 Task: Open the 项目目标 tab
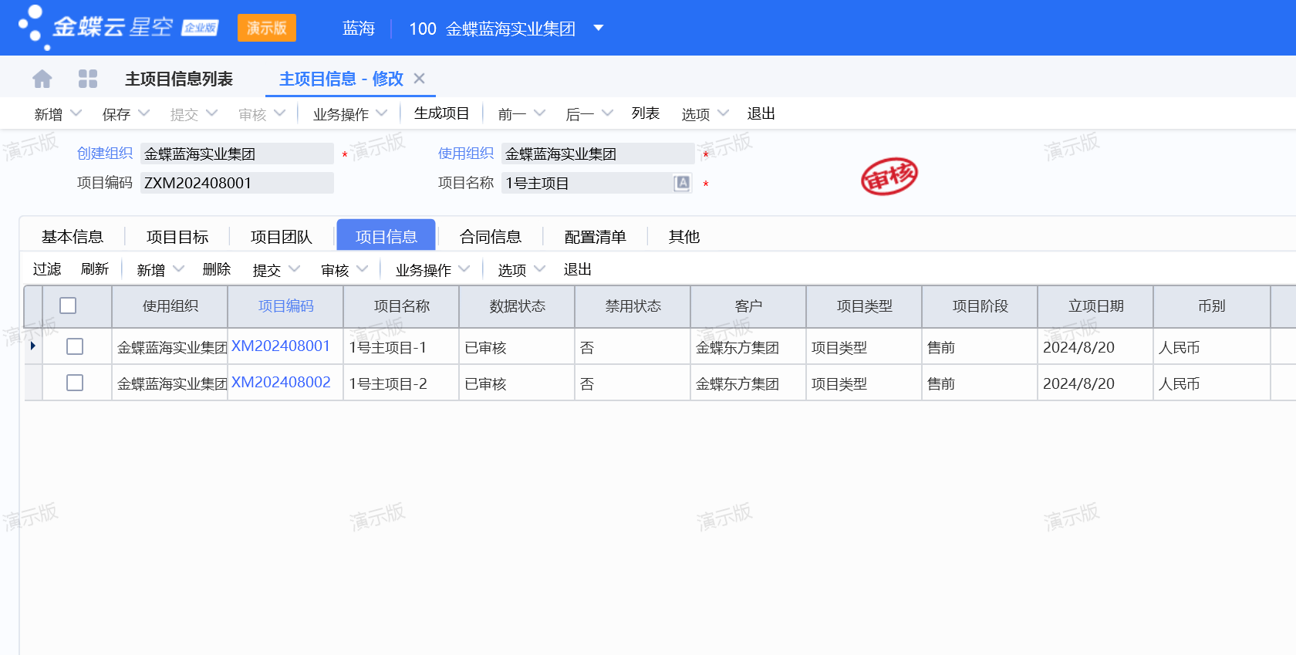pos(177,237)
